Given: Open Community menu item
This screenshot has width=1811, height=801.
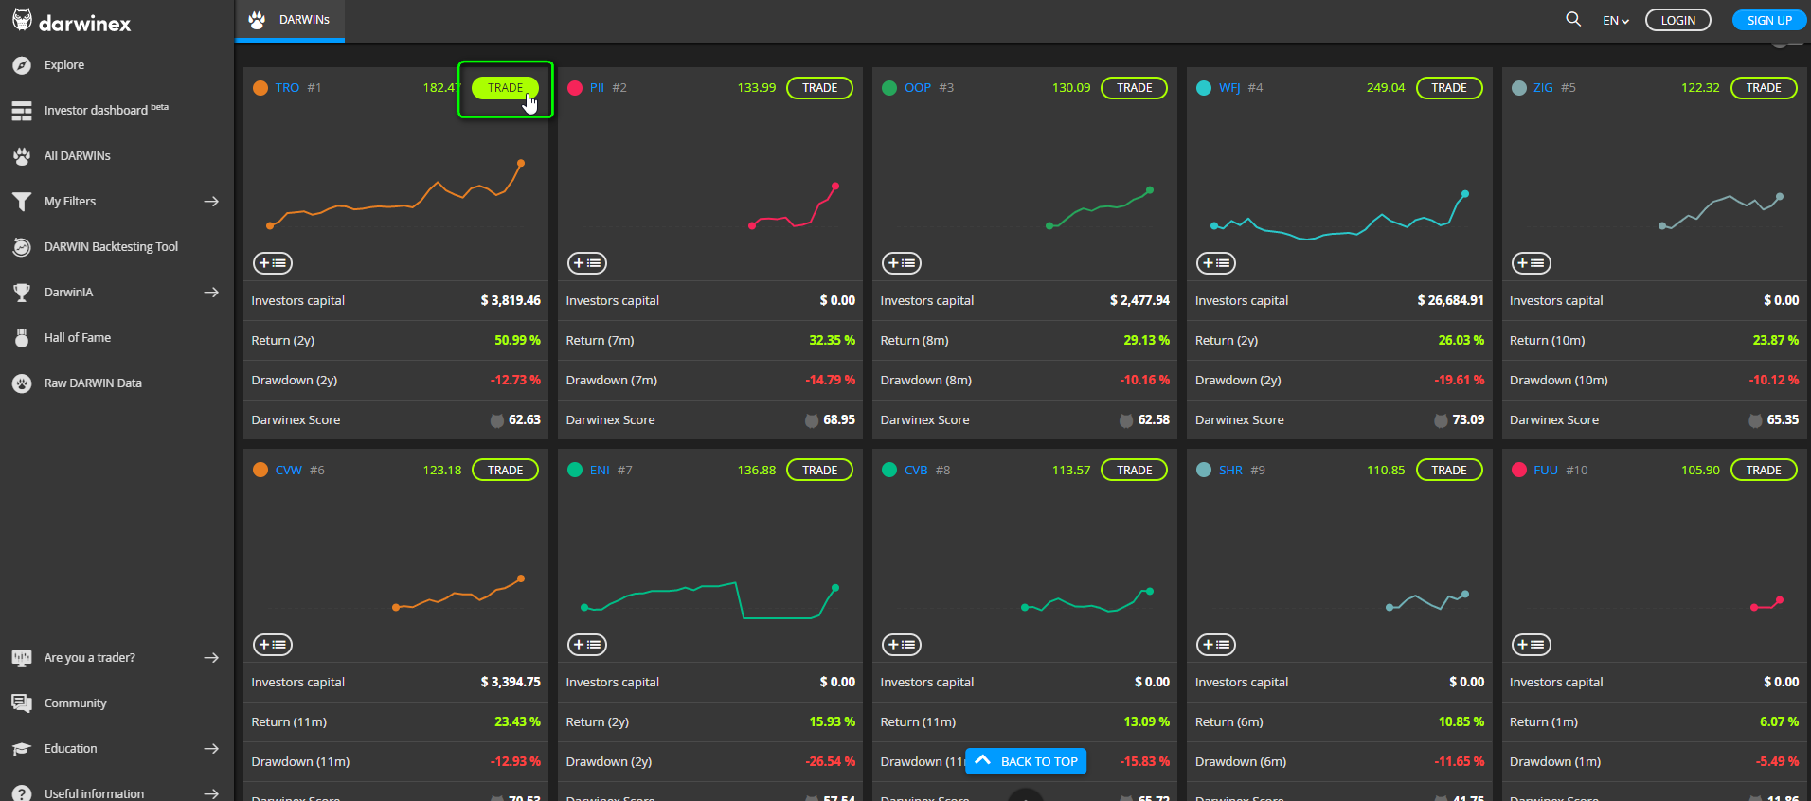Looking at the screenshot, I should 76,703.
